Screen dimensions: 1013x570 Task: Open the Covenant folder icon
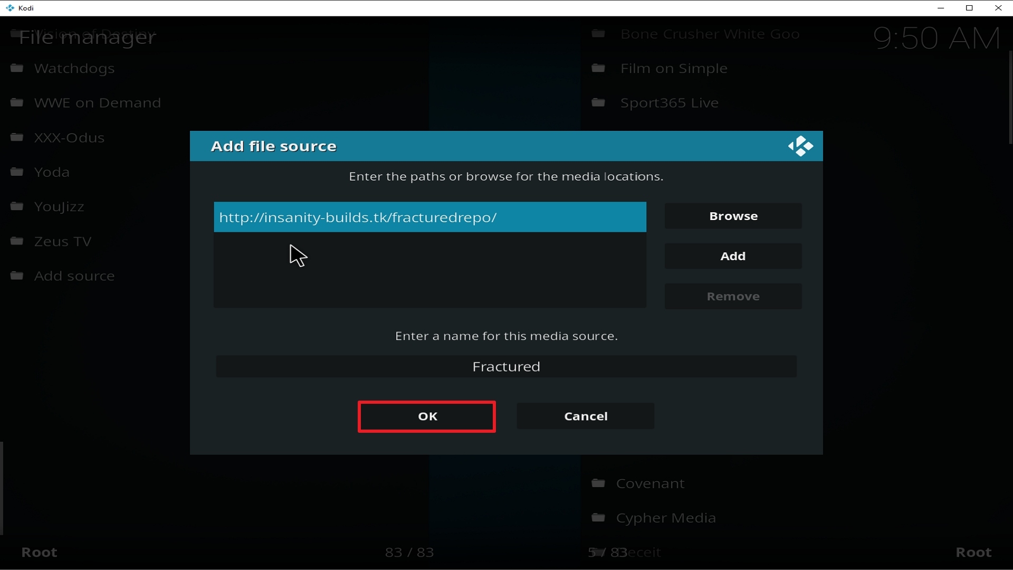coord(598,483)
